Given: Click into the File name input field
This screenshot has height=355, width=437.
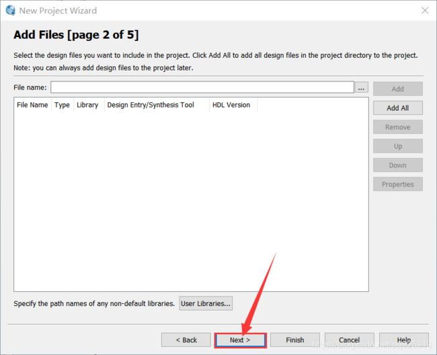Looking at the screenshot, I should 202,87.
